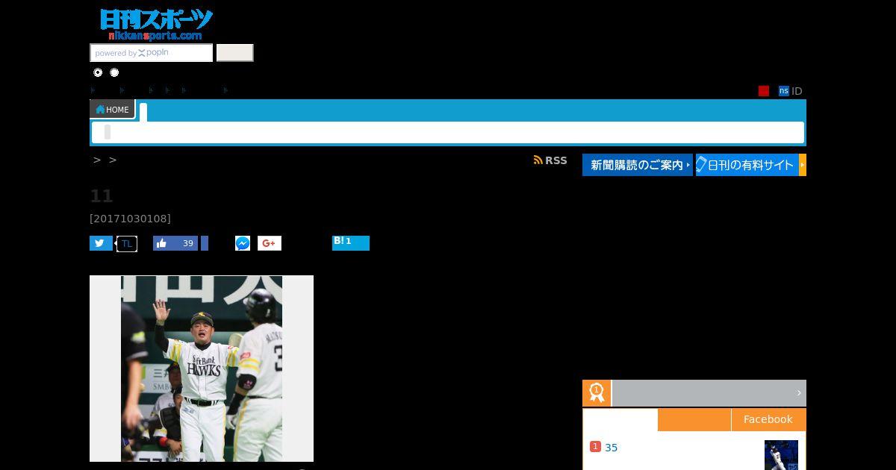Open the Nikkan Sports logo homepage
This screenshot has width=896, height=470.
point(156,25)
